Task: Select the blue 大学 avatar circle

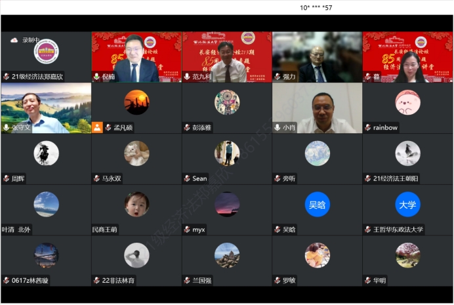Action: (407, 205)
